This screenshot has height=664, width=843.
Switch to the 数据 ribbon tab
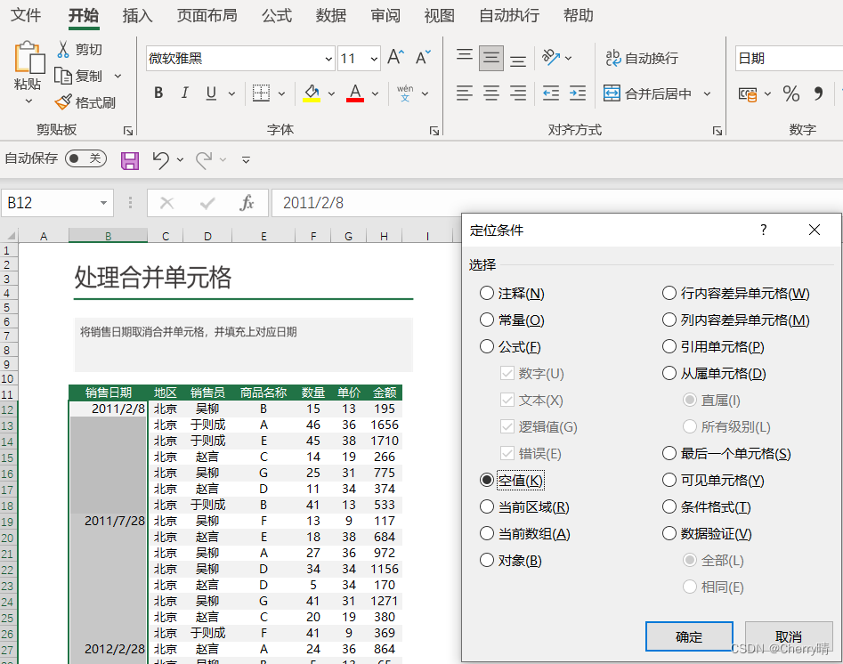330,15
